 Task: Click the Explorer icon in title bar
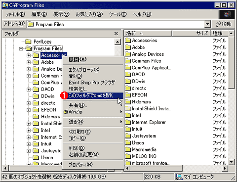tap(5, 5)
